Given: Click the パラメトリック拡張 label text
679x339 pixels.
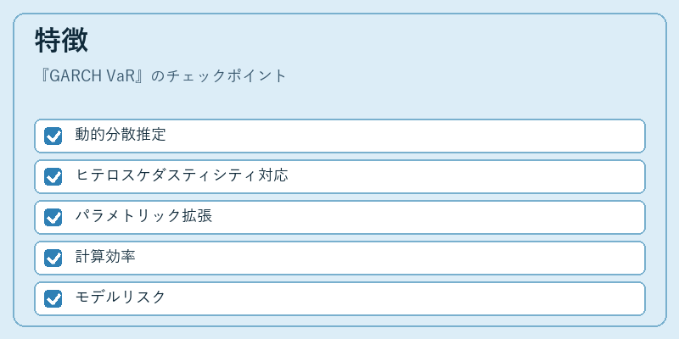Looking at the screenshot, I should point(143,216).
